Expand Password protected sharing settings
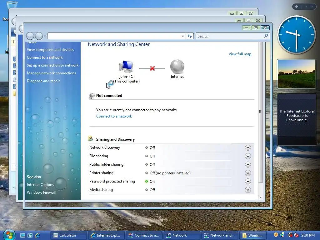 [x=248, y=182]
